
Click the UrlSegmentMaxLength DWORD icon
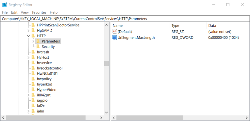coord(115,38)
